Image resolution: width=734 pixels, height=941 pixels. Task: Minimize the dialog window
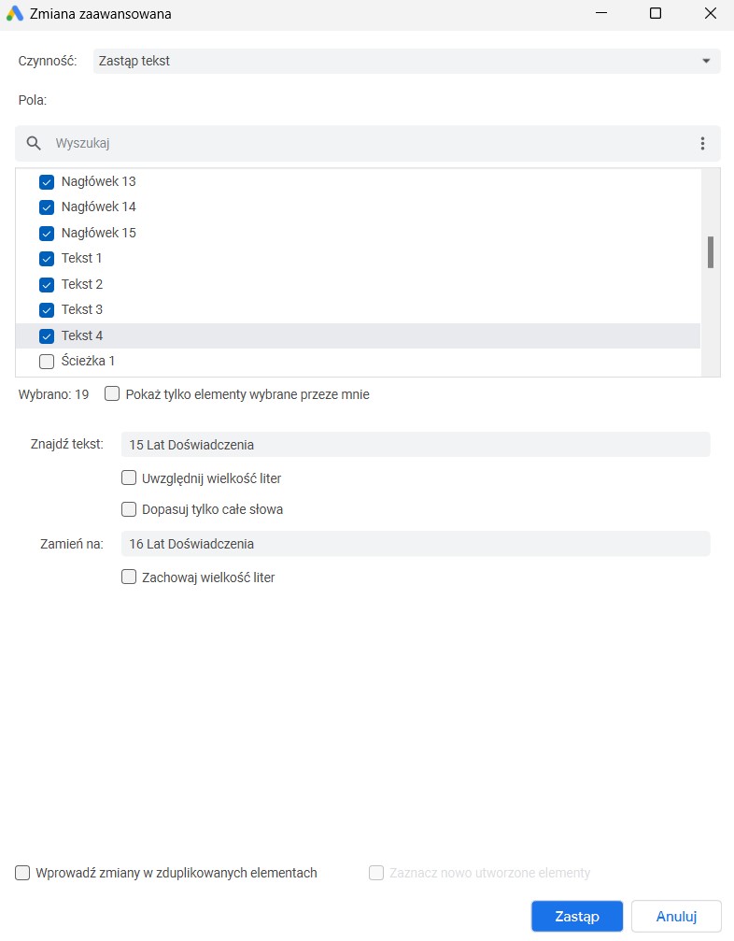[x=601, y=13]
